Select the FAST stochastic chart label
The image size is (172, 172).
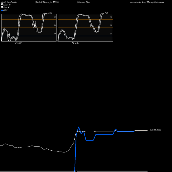click(x=19, y=43)
